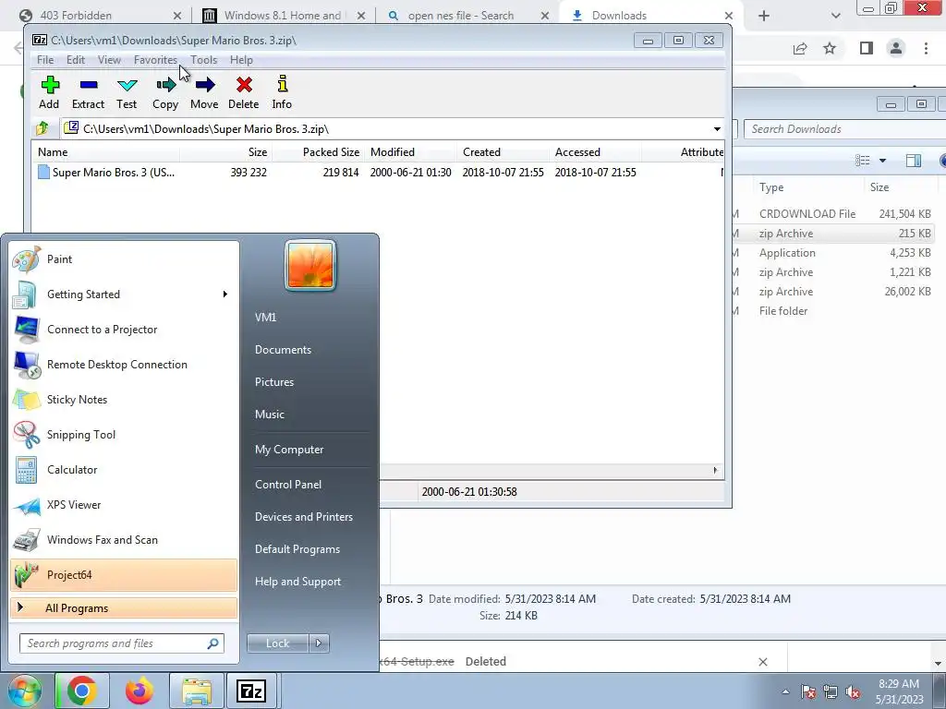The width and height of the screenshot is (946, 709).
Task: Launch Project64 from Start menu
Action: (x=125, y=574)
